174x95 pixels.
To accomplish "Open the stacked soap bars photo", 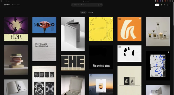I will (x=16, y=60).
